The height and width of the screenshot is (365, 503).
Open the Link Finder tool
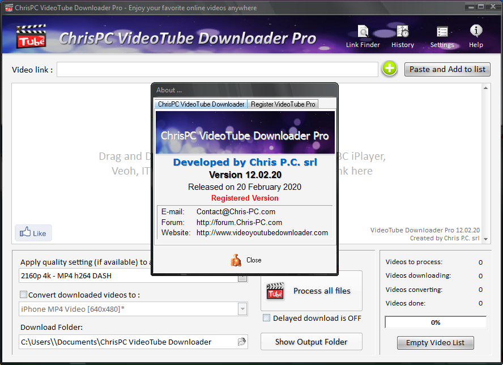coord(363,36)
